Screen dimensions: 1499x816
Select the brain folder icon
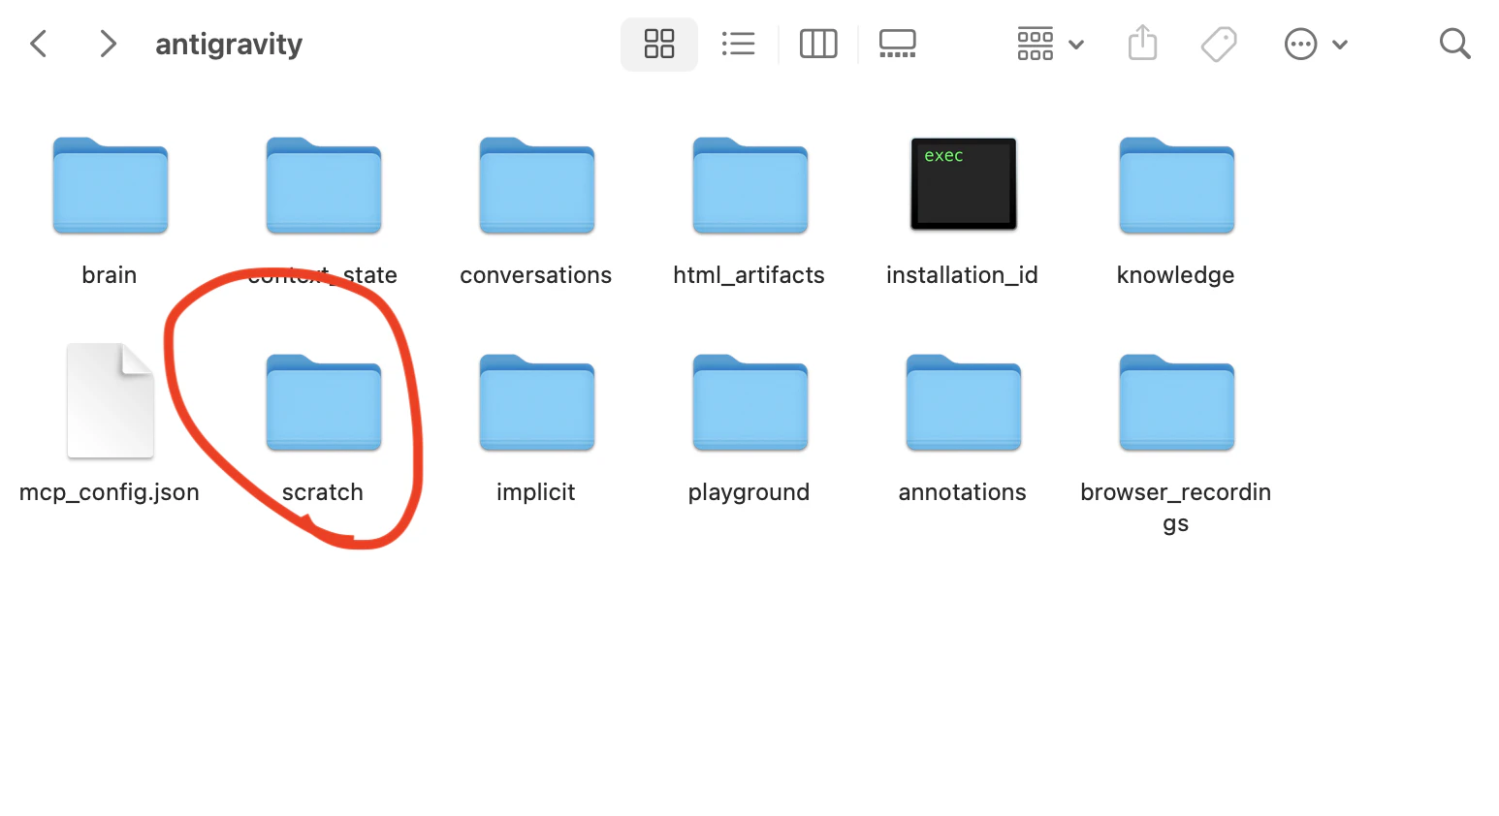(111, 186)
